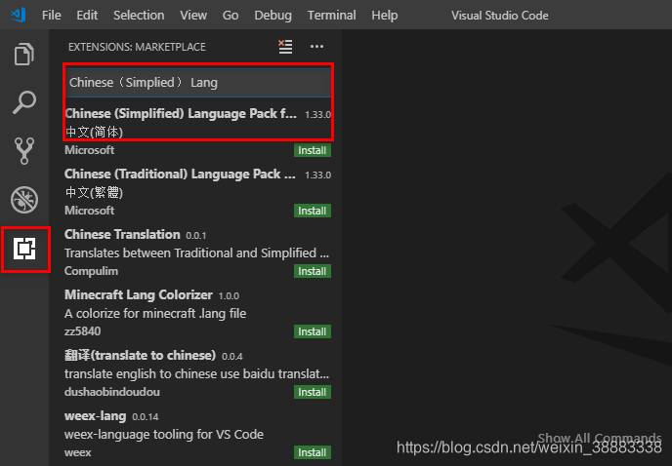This screenshot has height=466, width=672.
Task: Open Source Control branch icon
Action: tap(24, 151)
